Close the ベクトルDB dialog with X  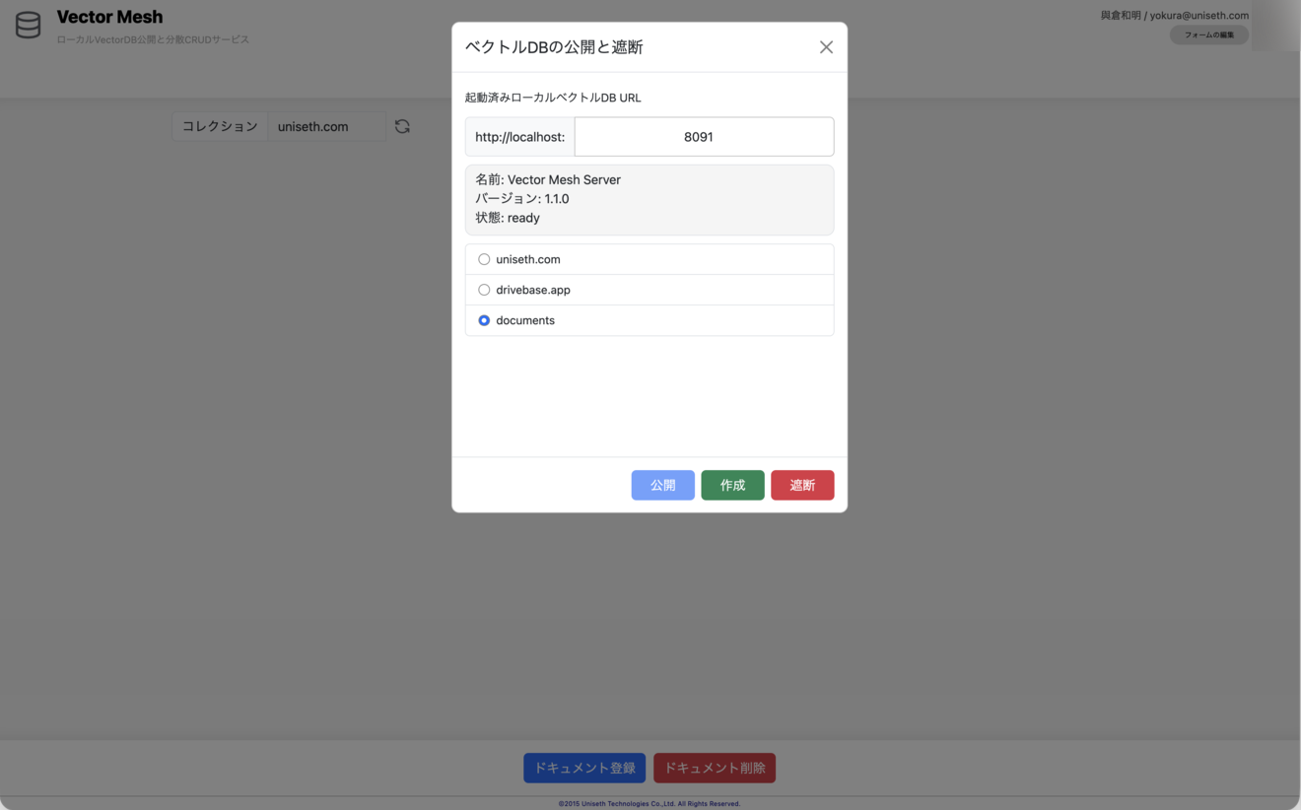click(x=826, y=47)
